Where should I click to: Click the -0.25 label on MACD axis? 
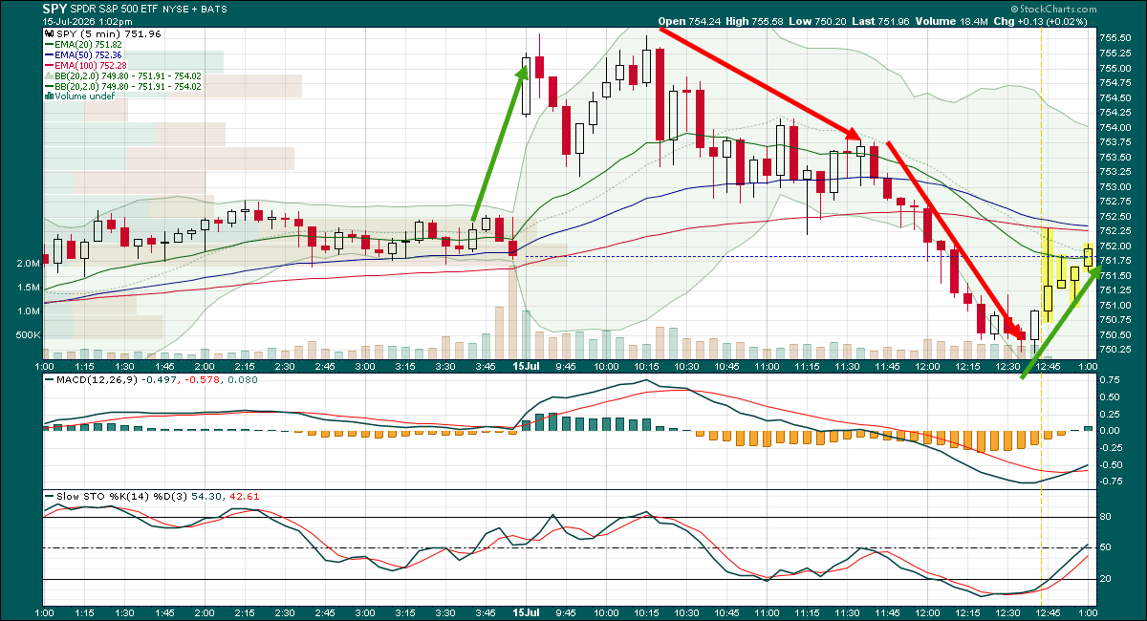(x=1109, y=447)
